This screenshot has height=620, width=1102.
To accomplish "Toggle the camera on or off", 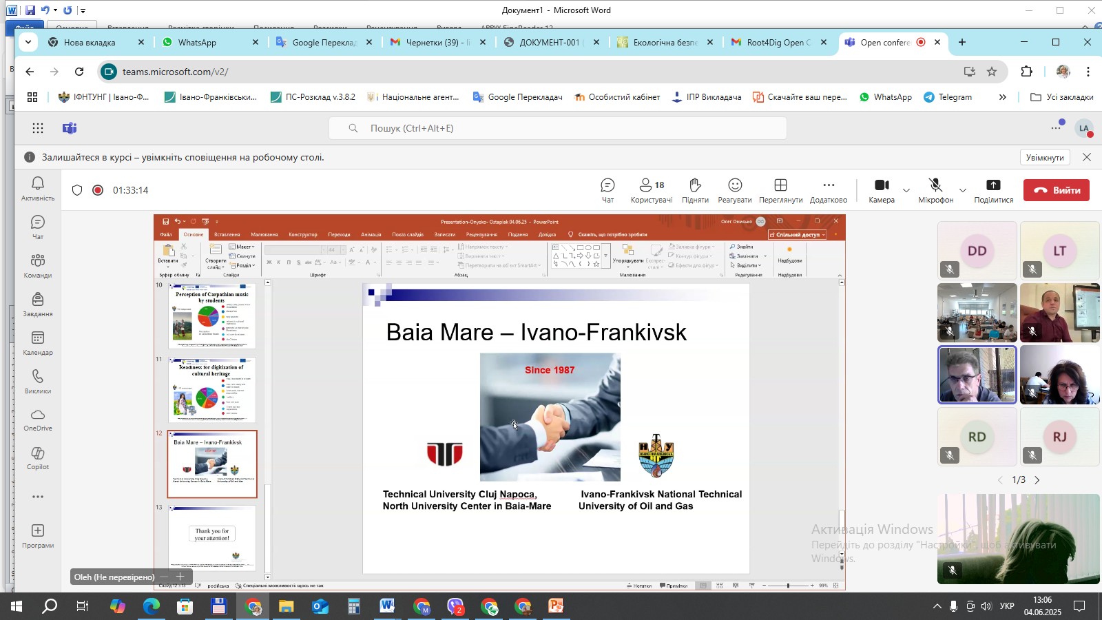I will point(882,190).
